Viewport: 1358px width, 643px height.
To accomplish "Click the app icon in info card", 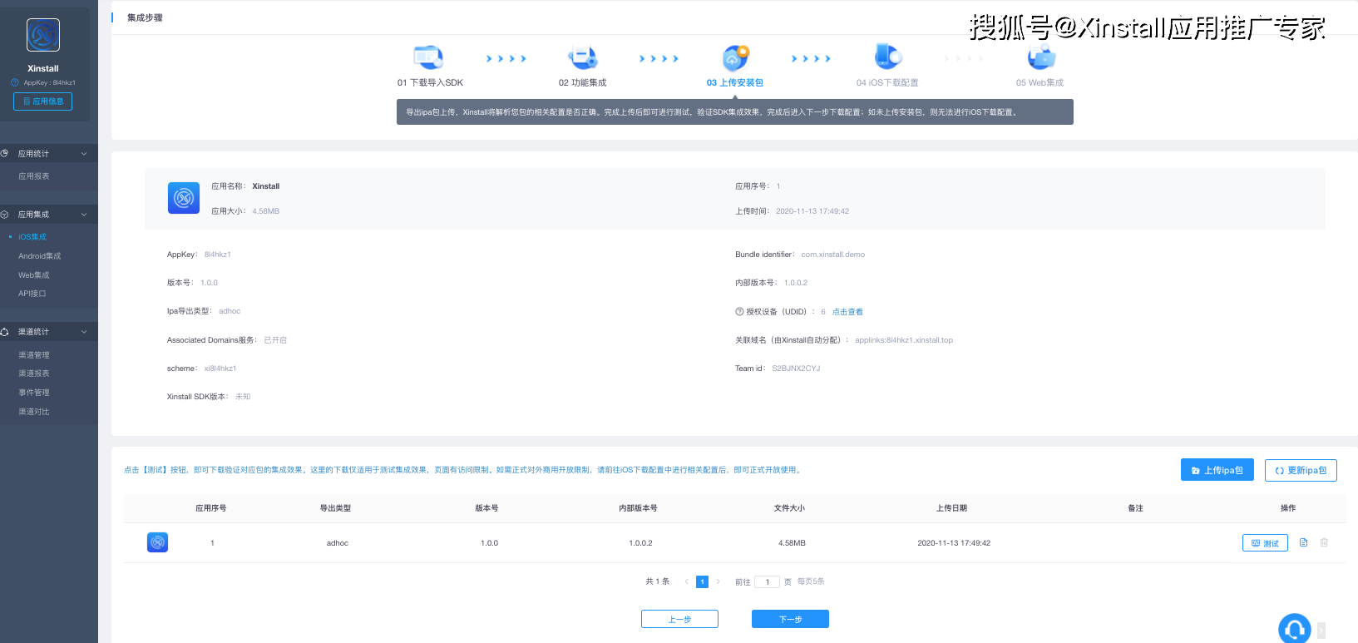I will 184,198.
